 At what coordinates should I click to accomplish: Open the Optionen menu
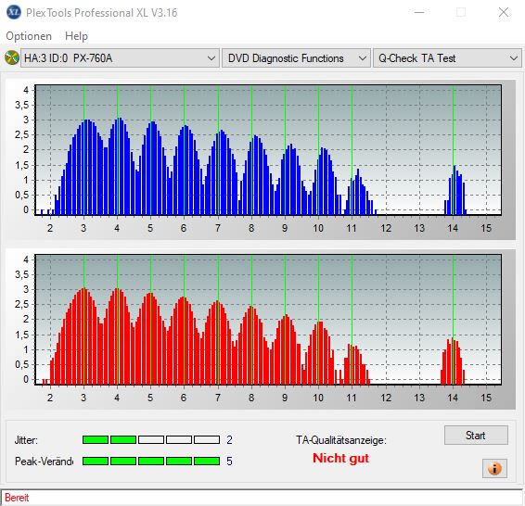[29, 36]
